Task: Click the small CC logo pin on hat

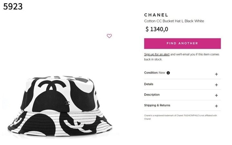Action: click(x=67, y=103)
